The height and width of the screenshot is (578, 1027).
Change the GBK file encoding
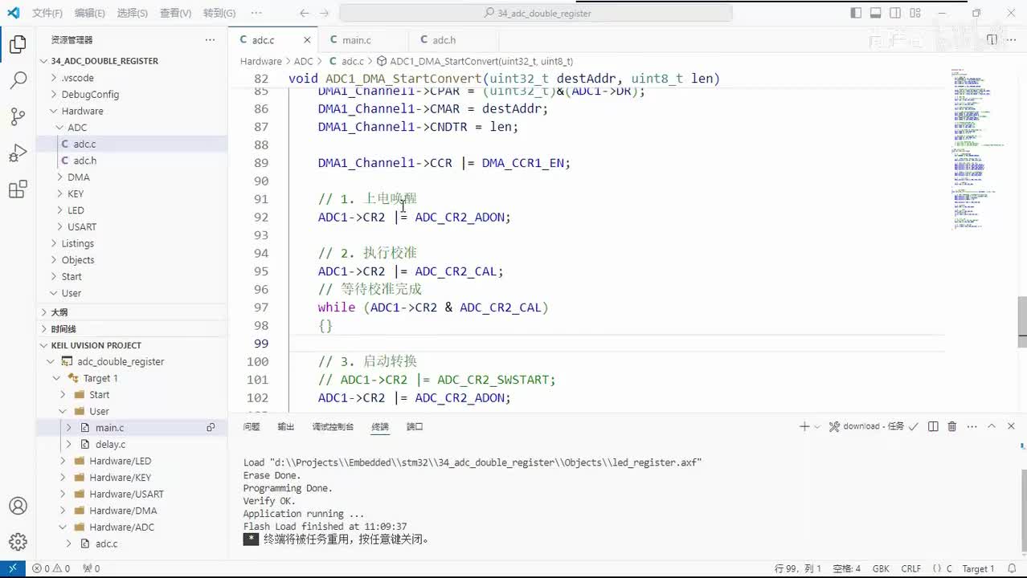click(881, 568)
